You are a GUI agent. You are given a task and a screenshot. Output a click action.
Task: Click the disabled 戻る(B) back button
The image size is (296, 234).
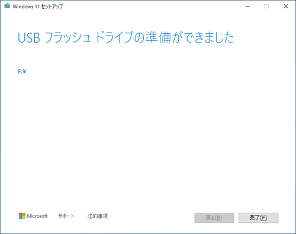(x=214, y=218)
